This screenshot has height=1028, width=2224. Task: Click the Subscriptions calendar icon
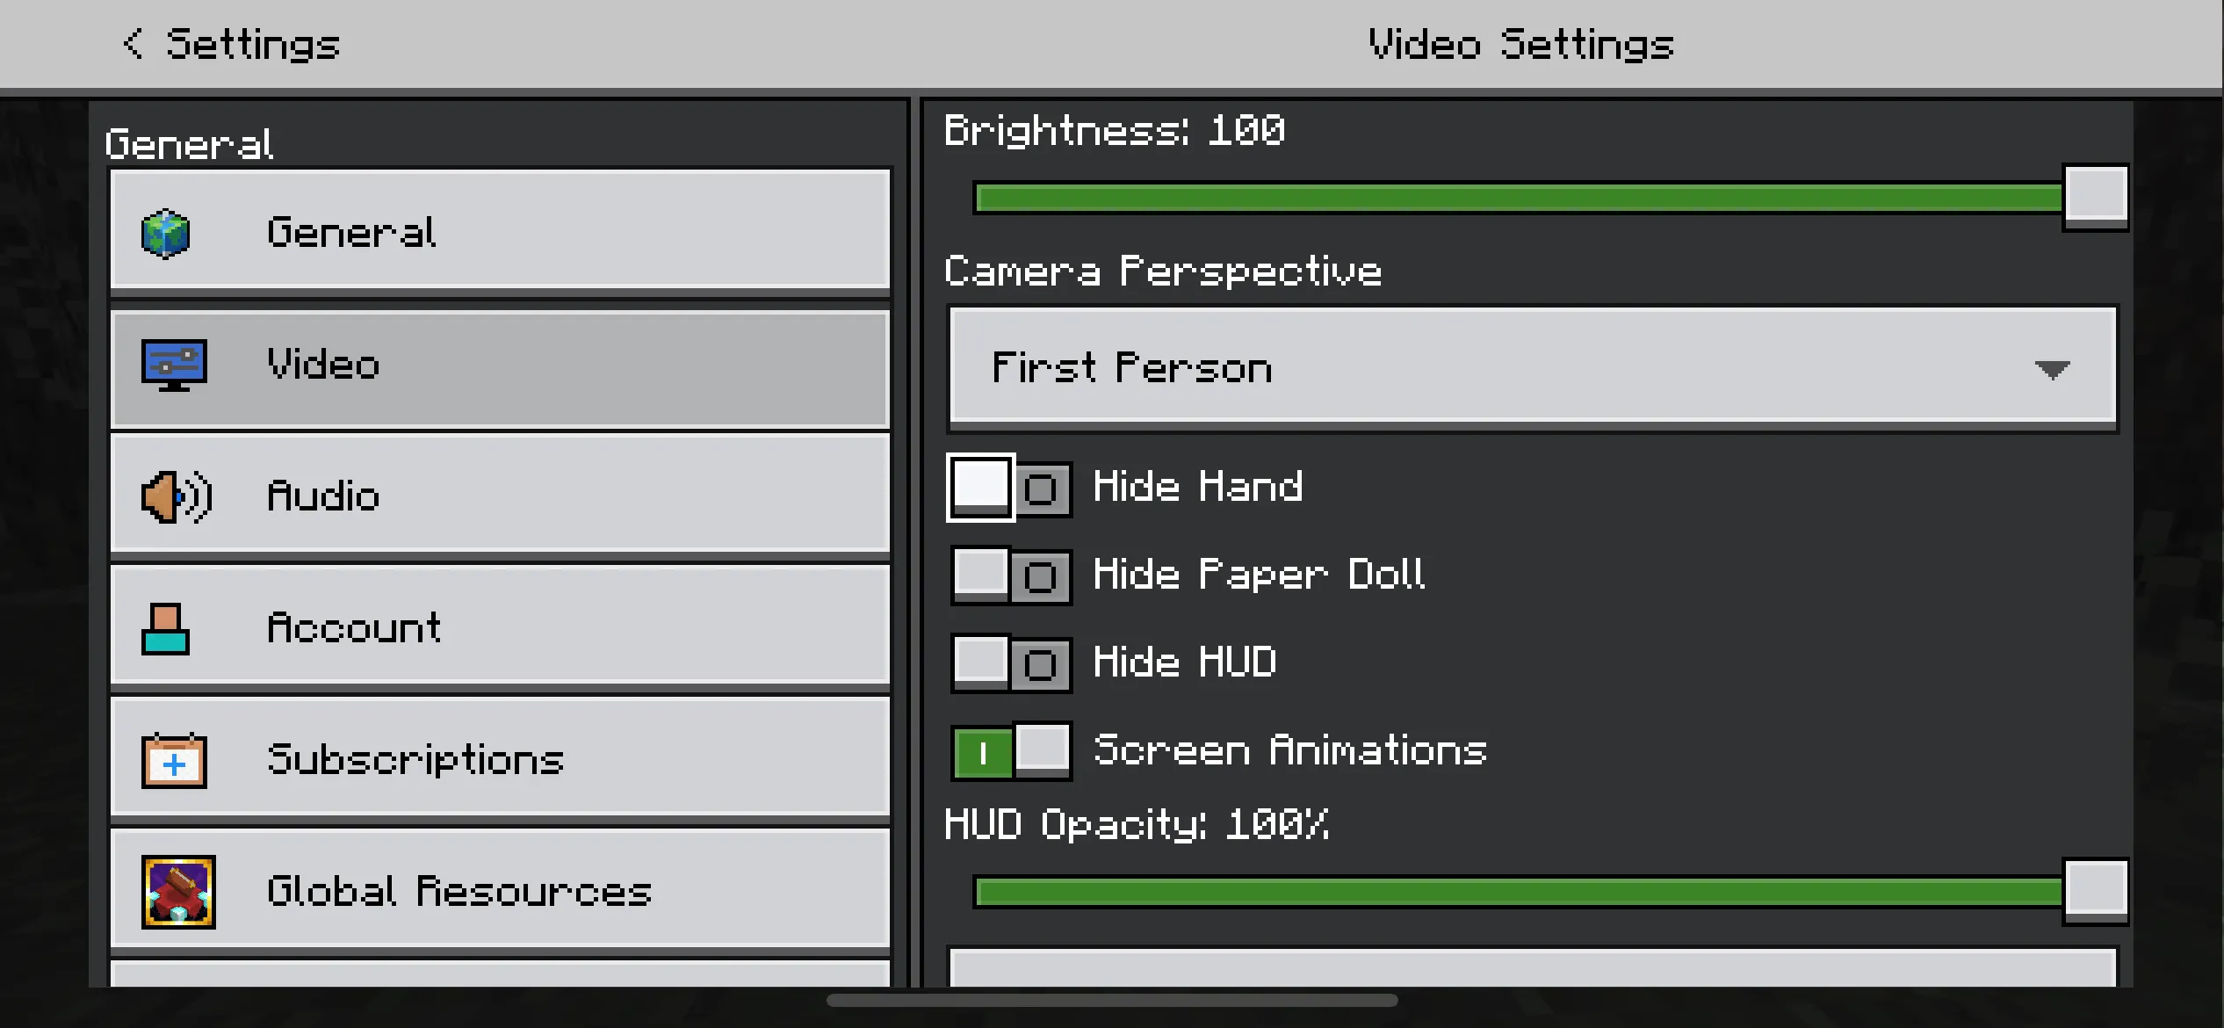click(x=174, y=760)
